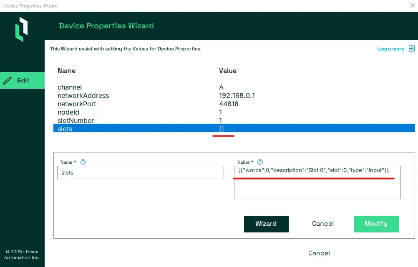Click the Value column header

[228, 71]
